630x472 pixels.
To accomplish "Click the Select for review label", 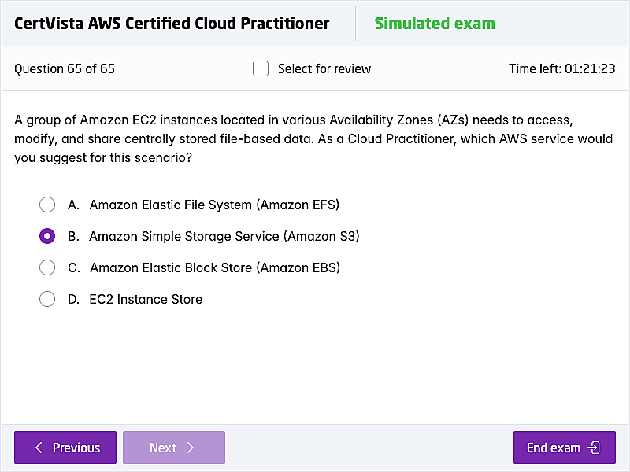I will click(x=324, y=68).
